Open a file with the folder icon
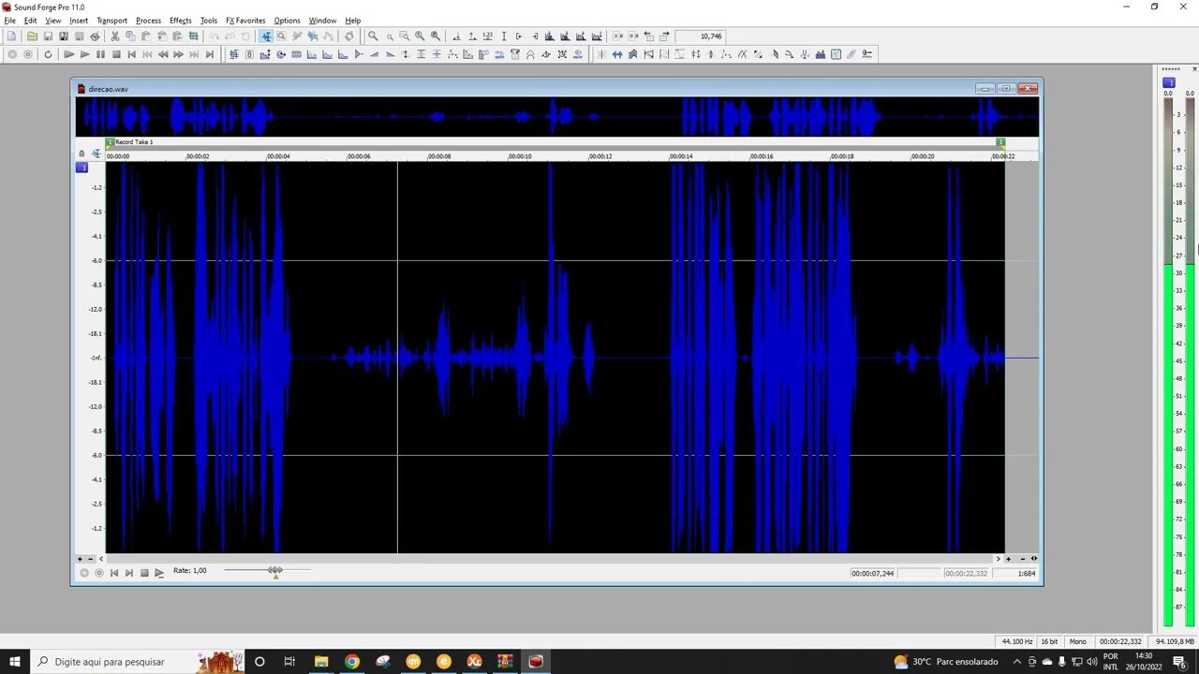The image size is (1199, 674). (x=32, y=37)
